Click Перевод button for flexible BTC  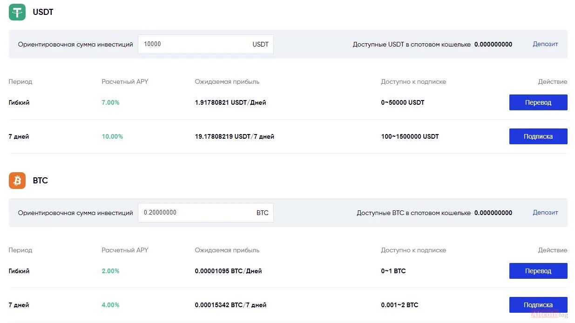538,271
